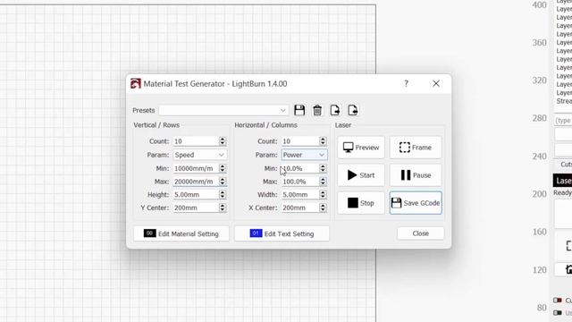Delete the preset using trash icon
The width and height of the screenshot is (572, 322).
click(x=317, y=110)
